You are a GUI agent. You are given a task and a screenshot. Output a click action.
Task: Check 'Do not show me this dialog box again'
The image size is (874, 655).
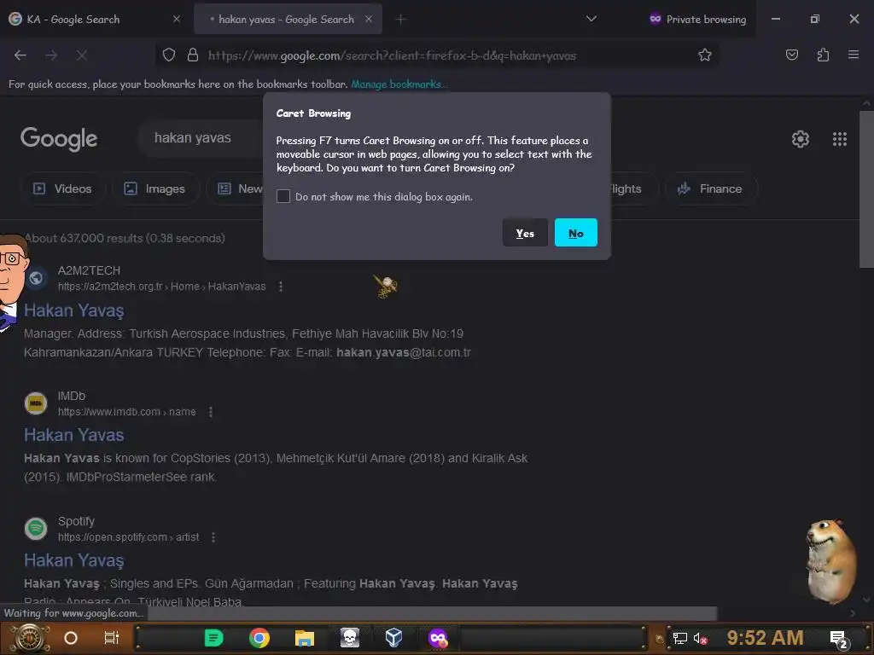pyautogui.click(x=283, y=196)
